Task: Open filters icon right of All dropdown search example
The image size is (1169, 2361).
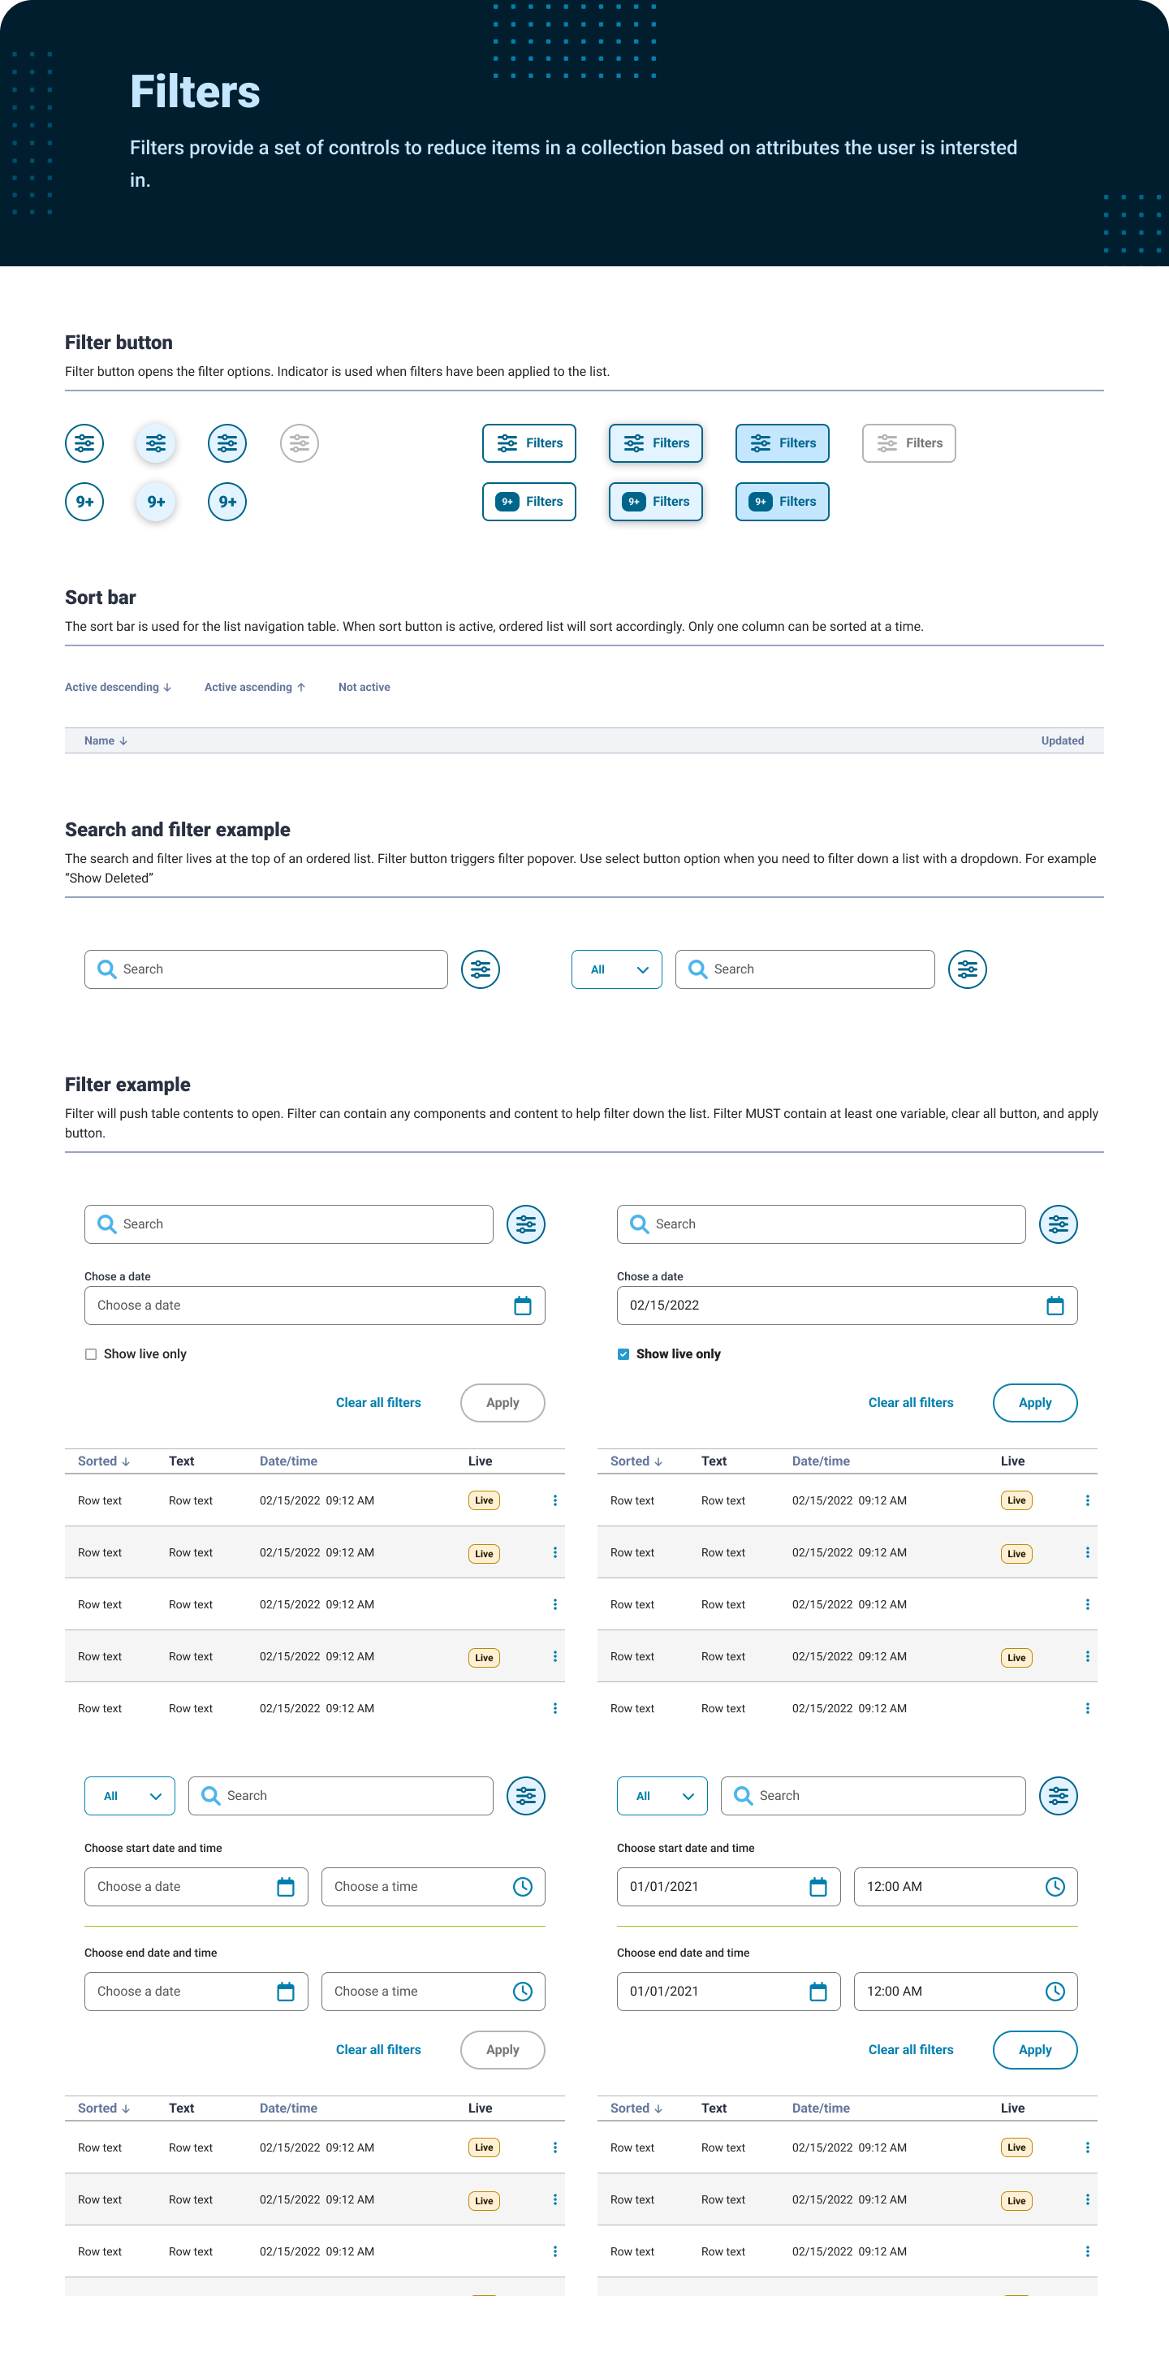Action: [x=968, y=969]
